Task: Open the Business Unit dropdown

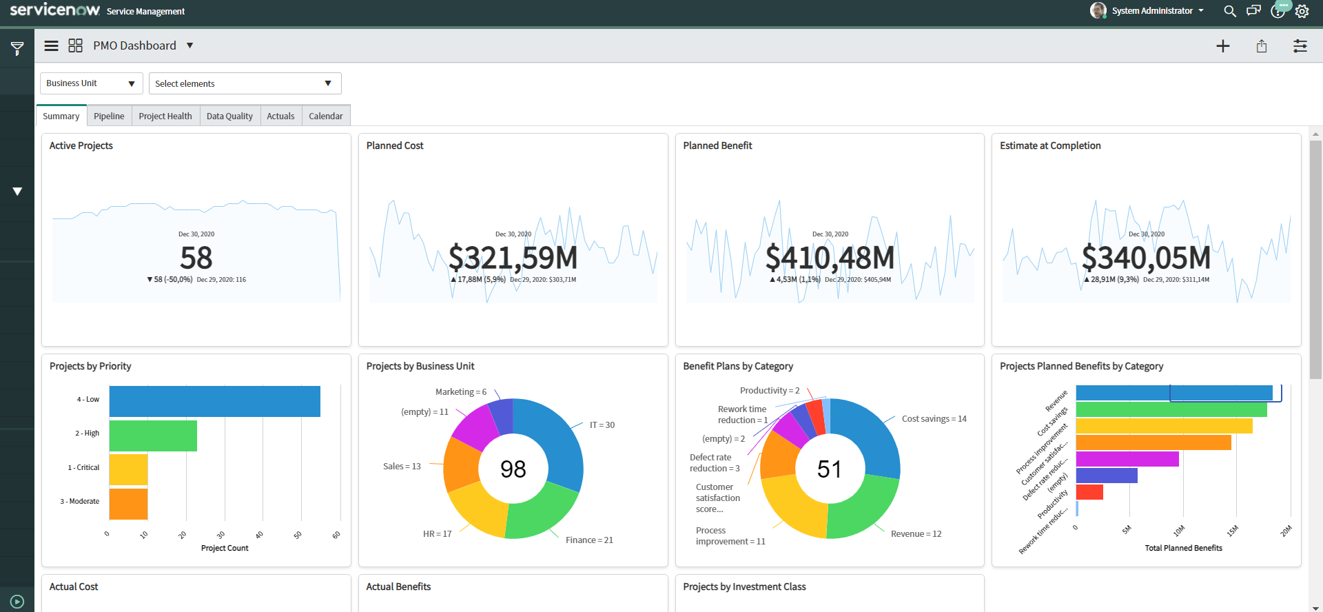Action: [92, 83]
